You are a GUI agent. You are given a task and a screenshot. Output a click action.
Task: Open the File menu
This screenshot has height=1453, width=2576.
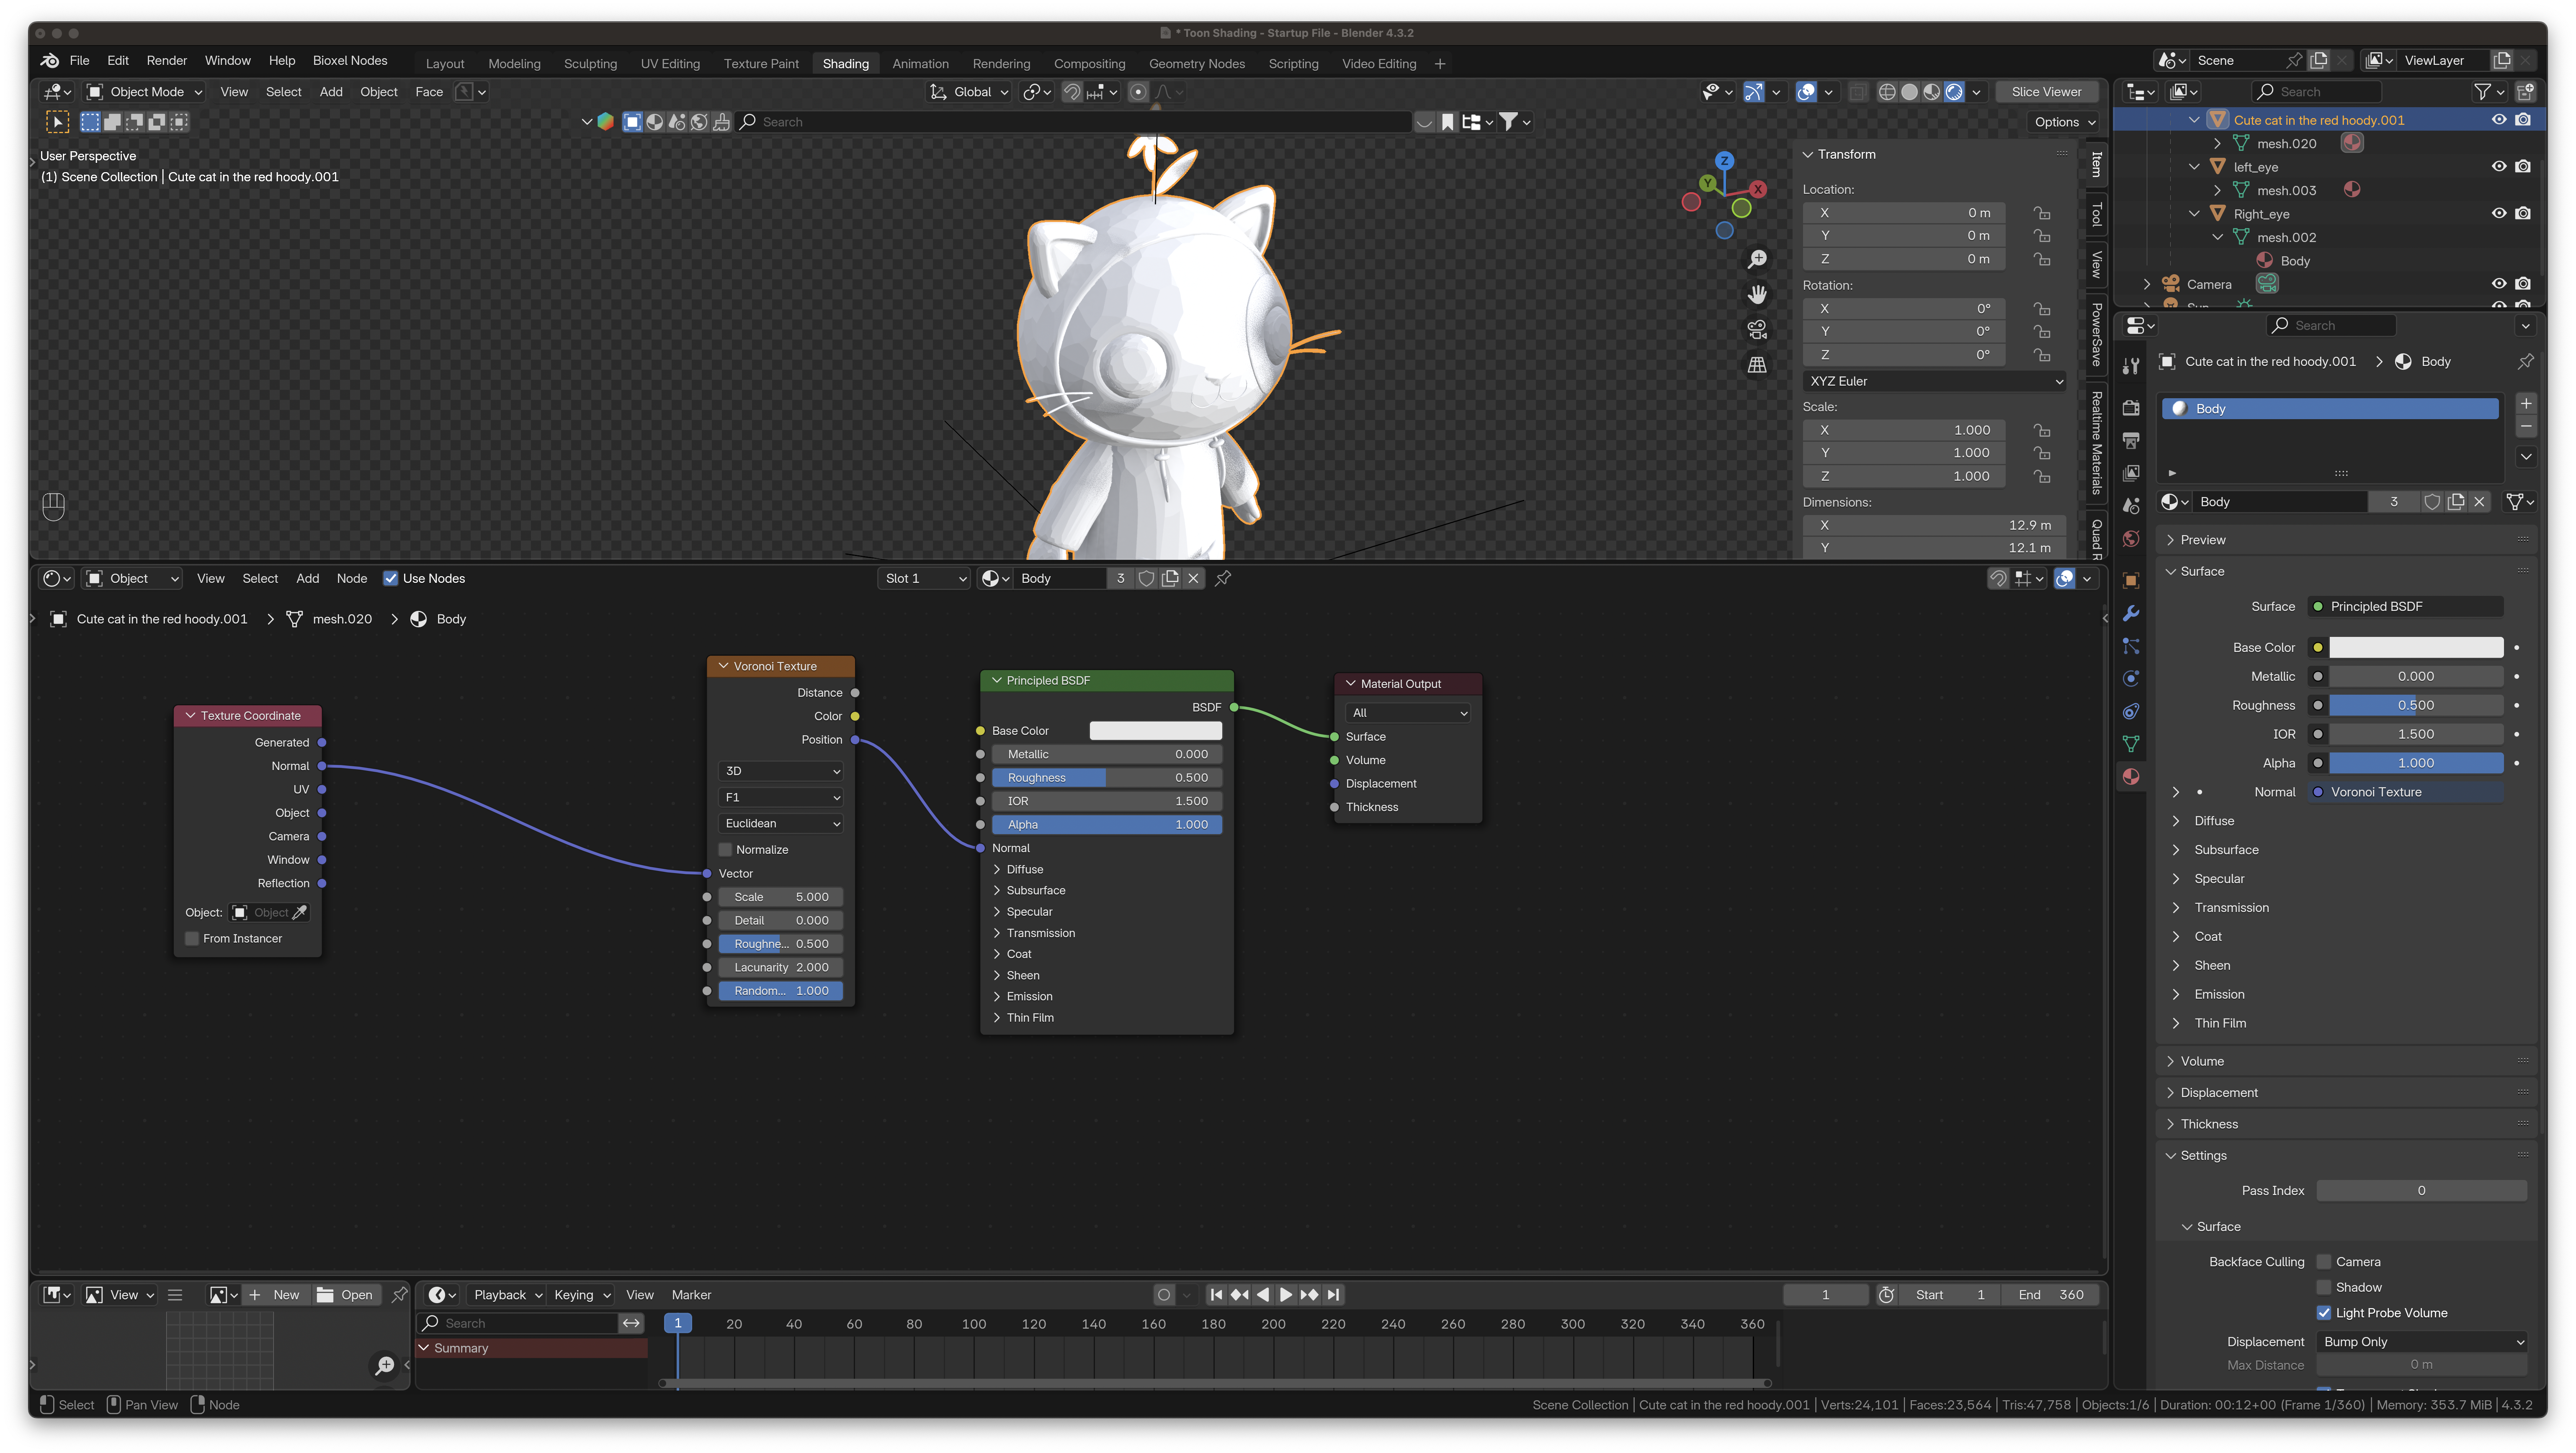point(80,61)
